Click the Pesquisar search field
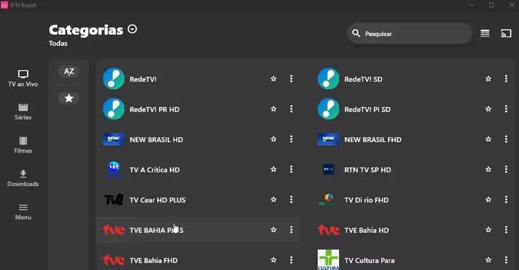The image size is (519, 270). [x=414, y=34]
